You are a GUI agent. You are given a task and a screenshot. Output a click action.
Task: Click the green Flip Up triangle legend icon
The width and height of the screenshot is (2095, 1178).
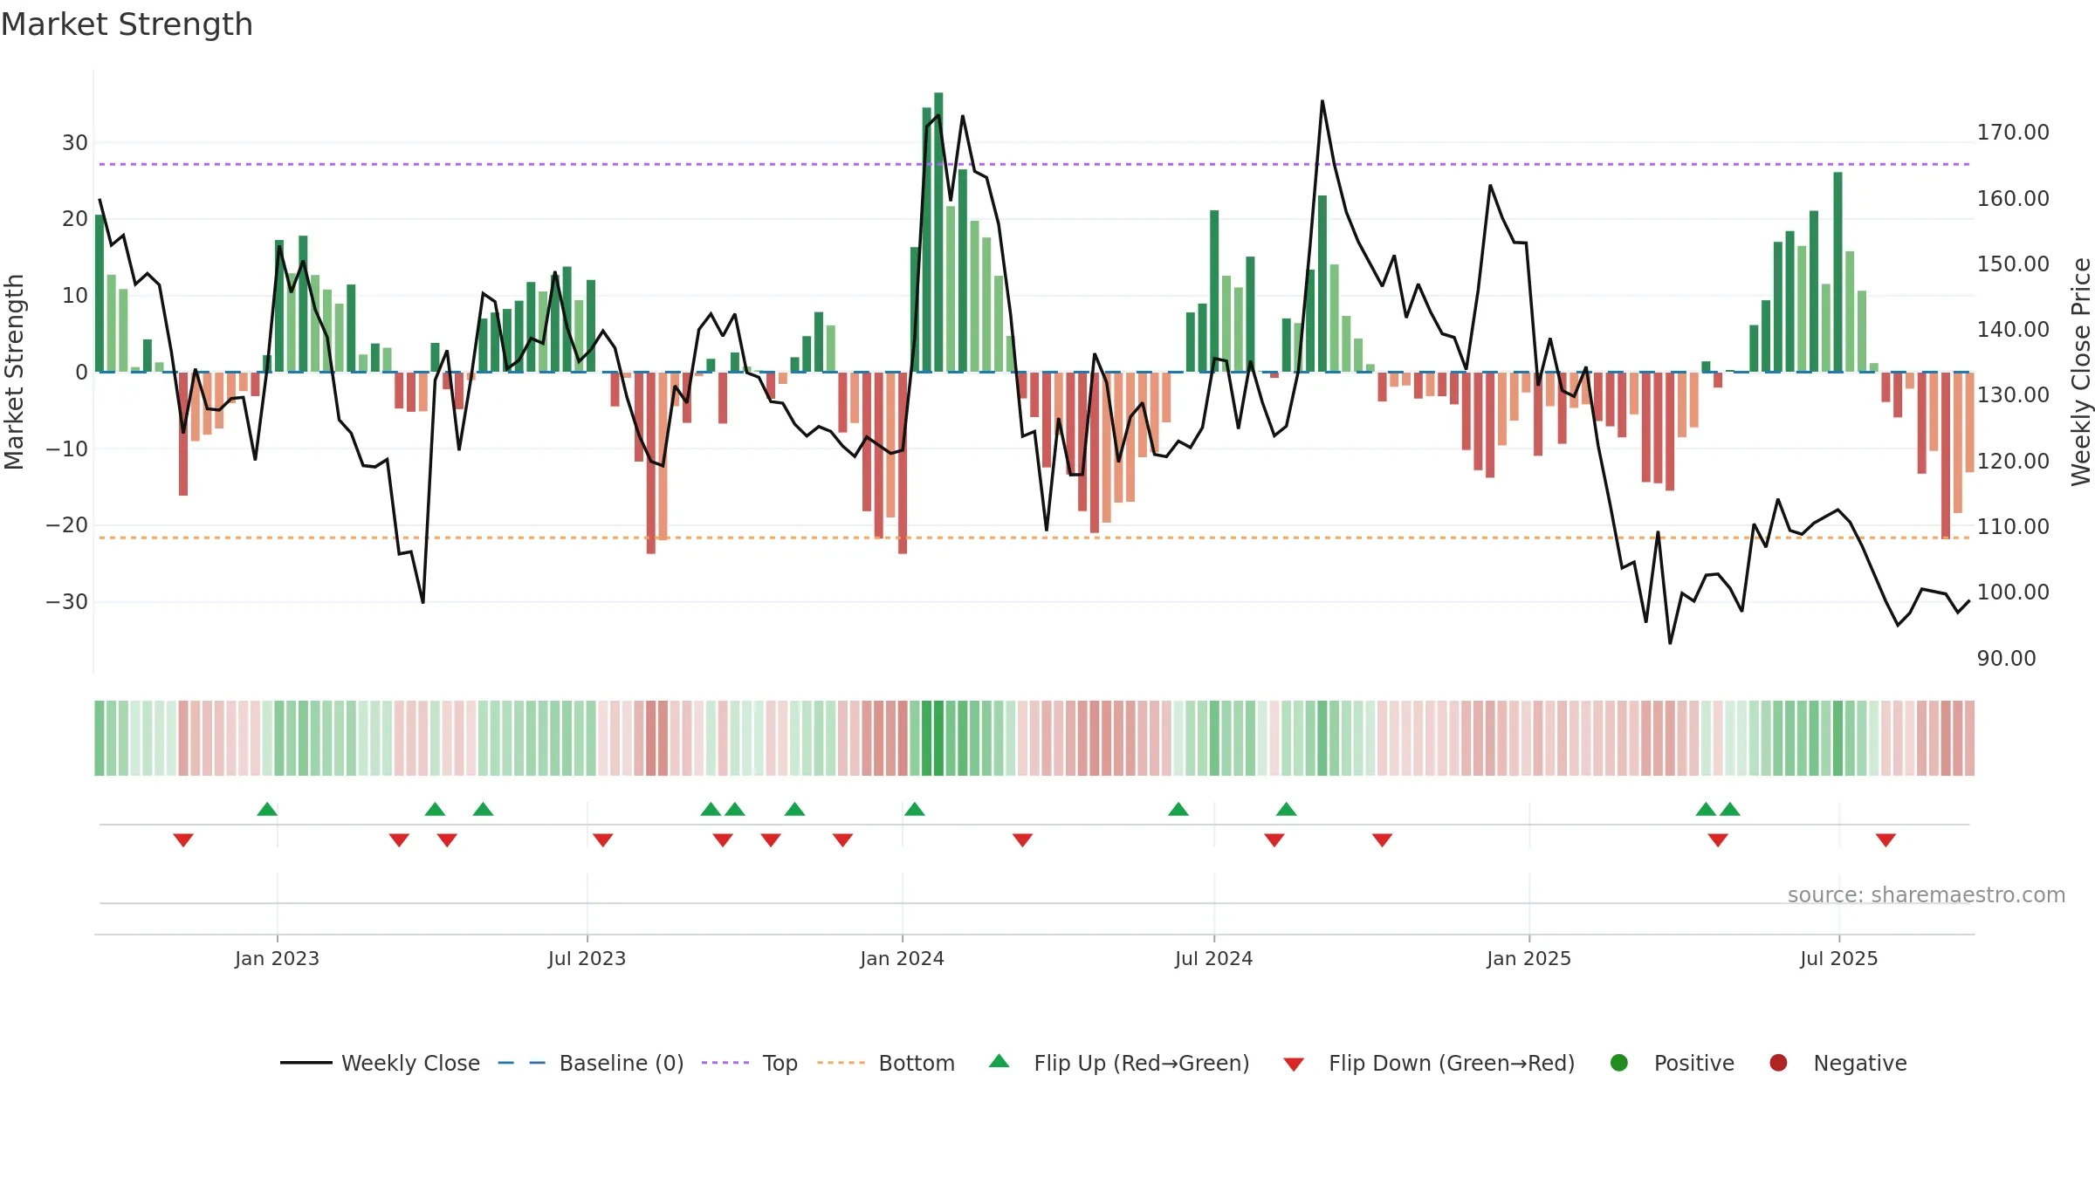(999, 1061)
